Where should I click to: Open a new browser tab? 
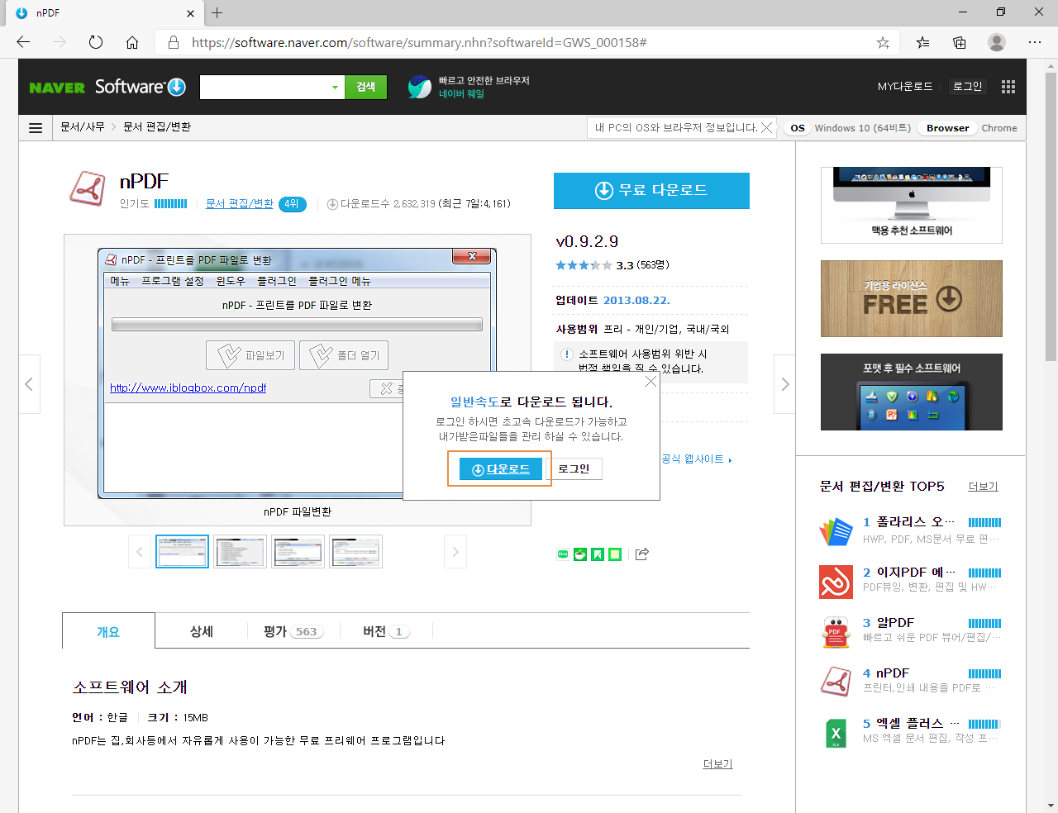(217, 12)
